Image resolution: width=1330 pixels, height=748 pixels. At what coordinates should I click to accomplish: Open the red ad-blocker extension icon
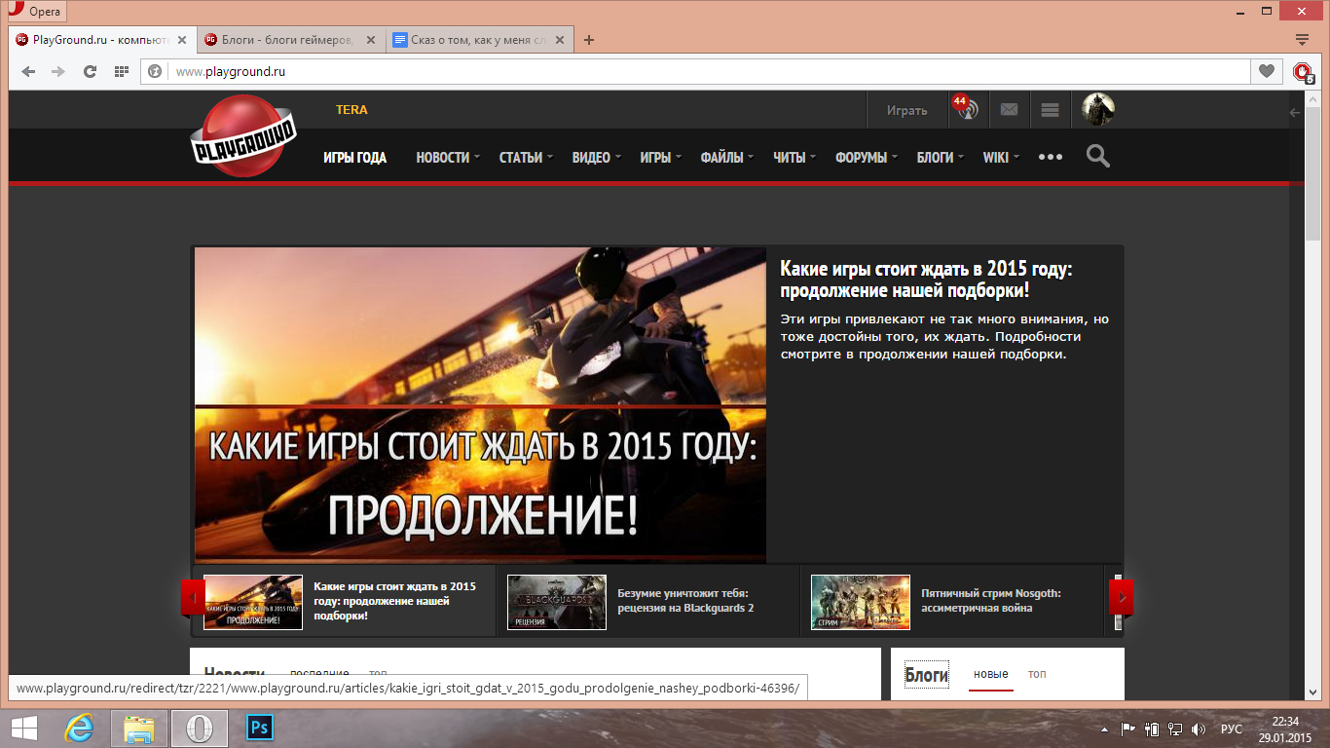[1303, 71]
